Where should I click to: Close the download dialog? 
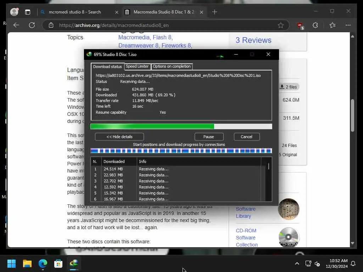(x=268, y=54)
